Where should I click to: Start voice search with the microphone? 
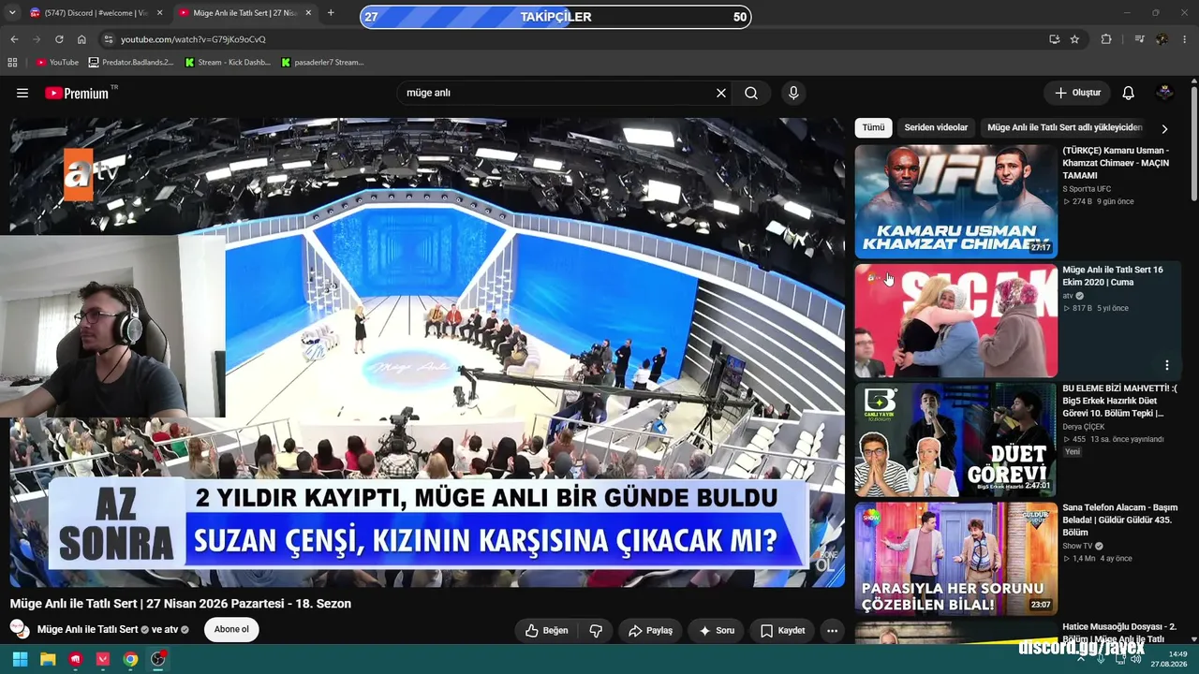click(x=793, y=93)
